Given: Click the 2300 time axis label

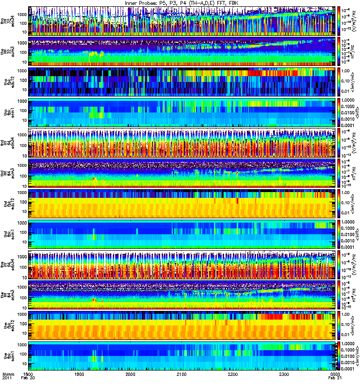Looking at the screenshot, I should click(284, 374).
